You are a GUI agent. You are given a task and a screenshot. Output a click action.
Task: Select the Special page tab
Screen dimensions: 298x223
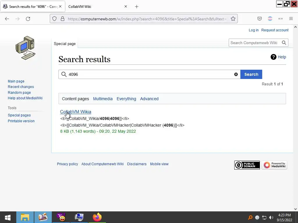pos(65,44)
